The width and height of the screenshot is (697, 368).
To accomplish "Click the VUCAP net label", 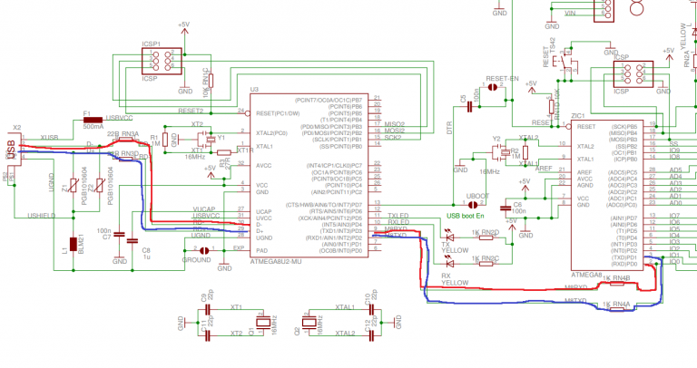I will tap(204, 209).
